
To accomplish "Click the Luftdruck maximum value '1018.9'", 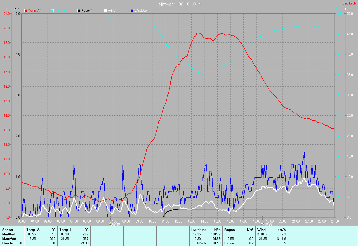I will [216, 239].
